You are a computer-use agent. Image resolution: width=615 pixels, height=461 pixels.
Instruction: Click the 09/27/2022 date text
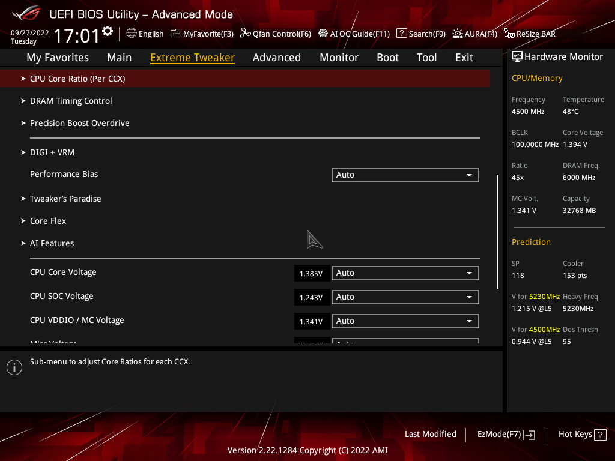[x=30, y=33]
